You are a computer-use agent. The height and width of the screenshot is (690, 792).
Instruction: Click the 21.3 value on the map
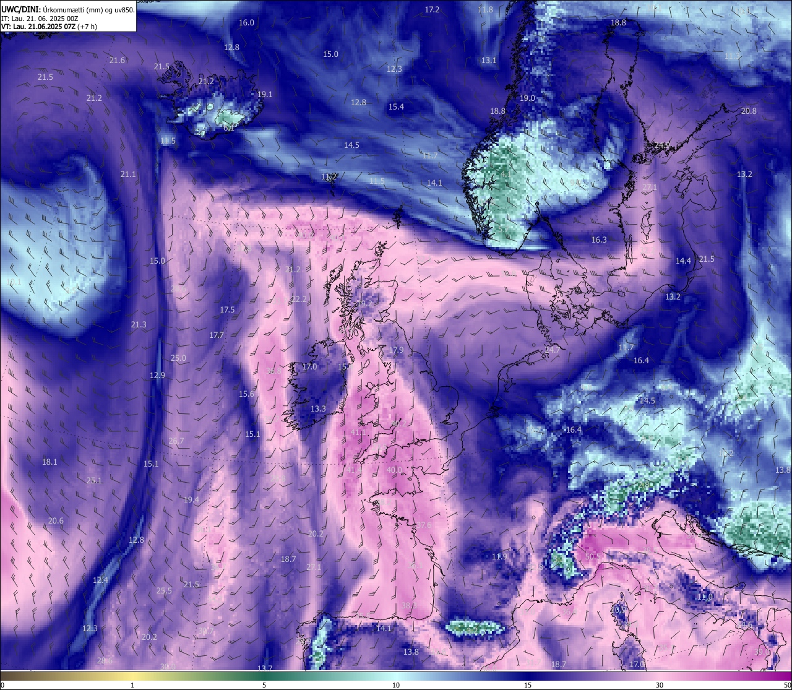click(139, 324)
